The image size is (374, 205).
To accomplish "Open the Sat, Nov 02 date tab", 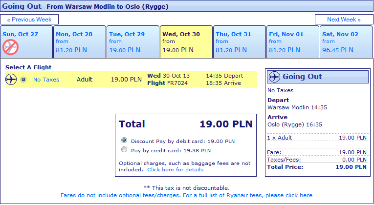I will pyautogui.click(x=346, y=42).
